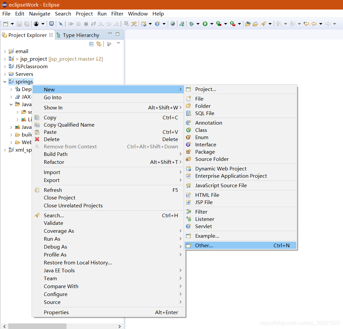Choose Example... in New submenu

click(x=241, y=236)
